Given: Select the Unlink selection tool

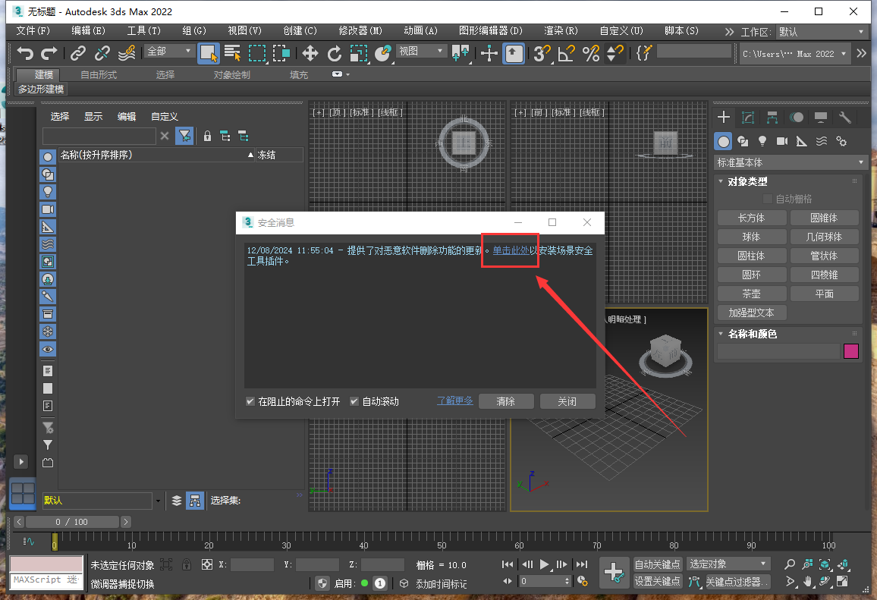Looking at the screenshot, I should (x=102, y=54).
